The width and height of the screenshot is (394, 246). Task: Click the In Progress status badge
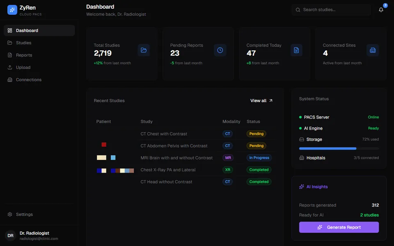click(x=259, y=158)
